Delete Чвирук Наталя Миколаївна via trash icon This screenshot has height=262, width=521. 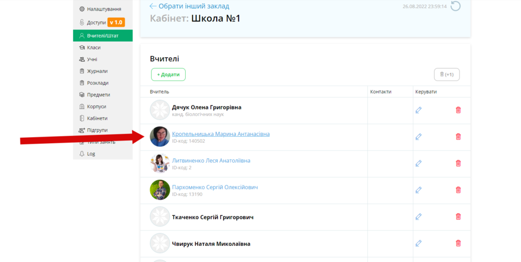coord(458,243)
